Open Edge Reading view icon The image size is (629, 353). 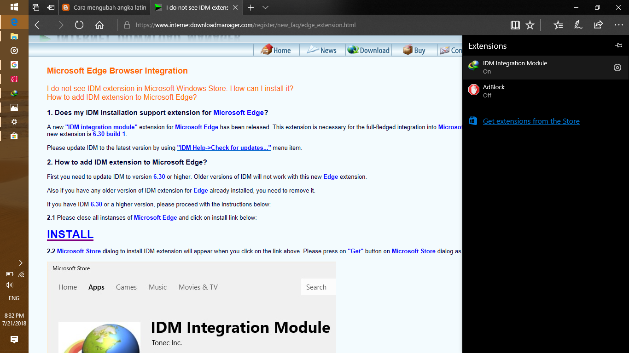click(515, 25)
